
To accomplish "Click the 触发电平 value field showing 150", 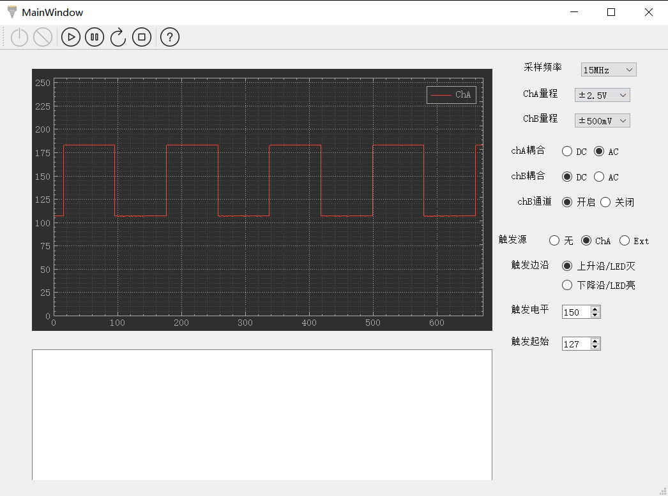I will 576,312.
